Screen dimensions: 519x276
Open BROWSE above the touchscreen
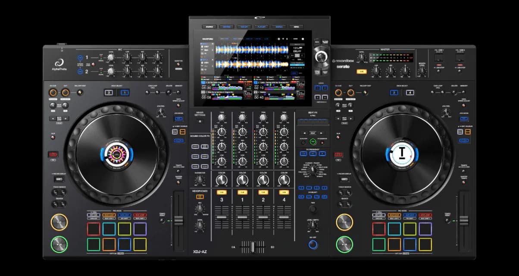227,27
